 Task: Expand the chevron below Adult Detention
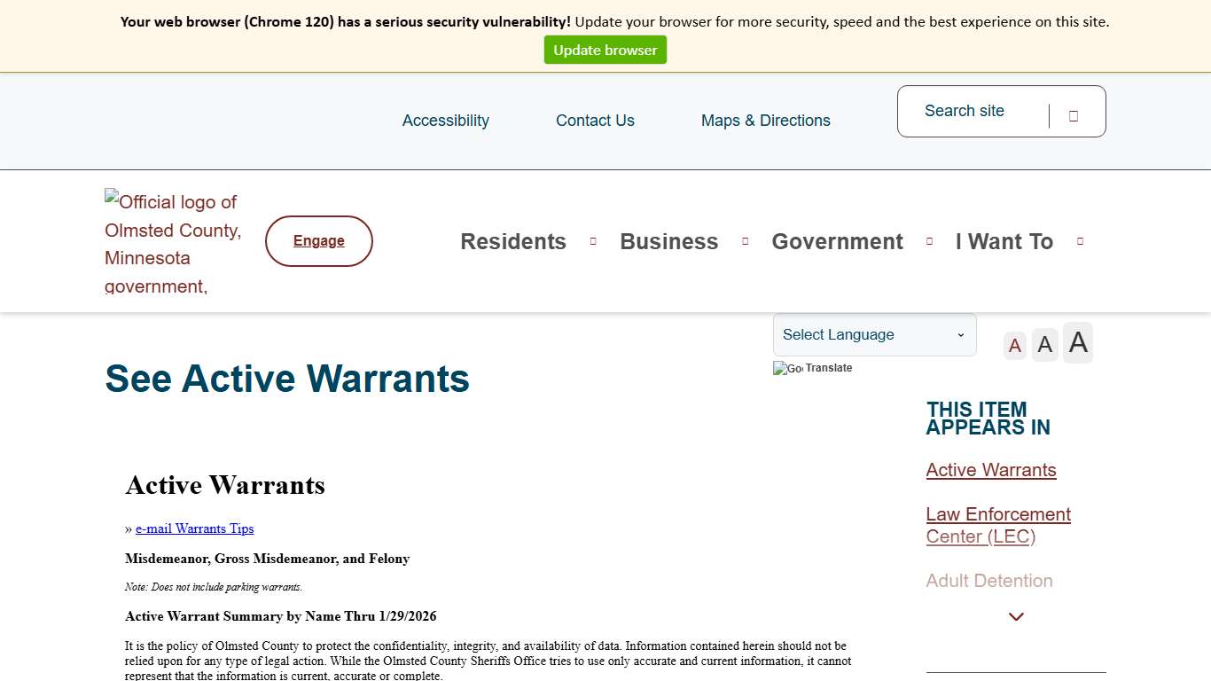[x=1016, y=616]
